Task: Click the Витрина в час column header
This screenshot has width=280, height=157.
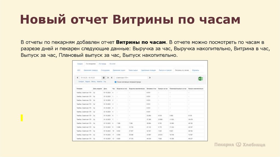Action: tap(151, 89)
